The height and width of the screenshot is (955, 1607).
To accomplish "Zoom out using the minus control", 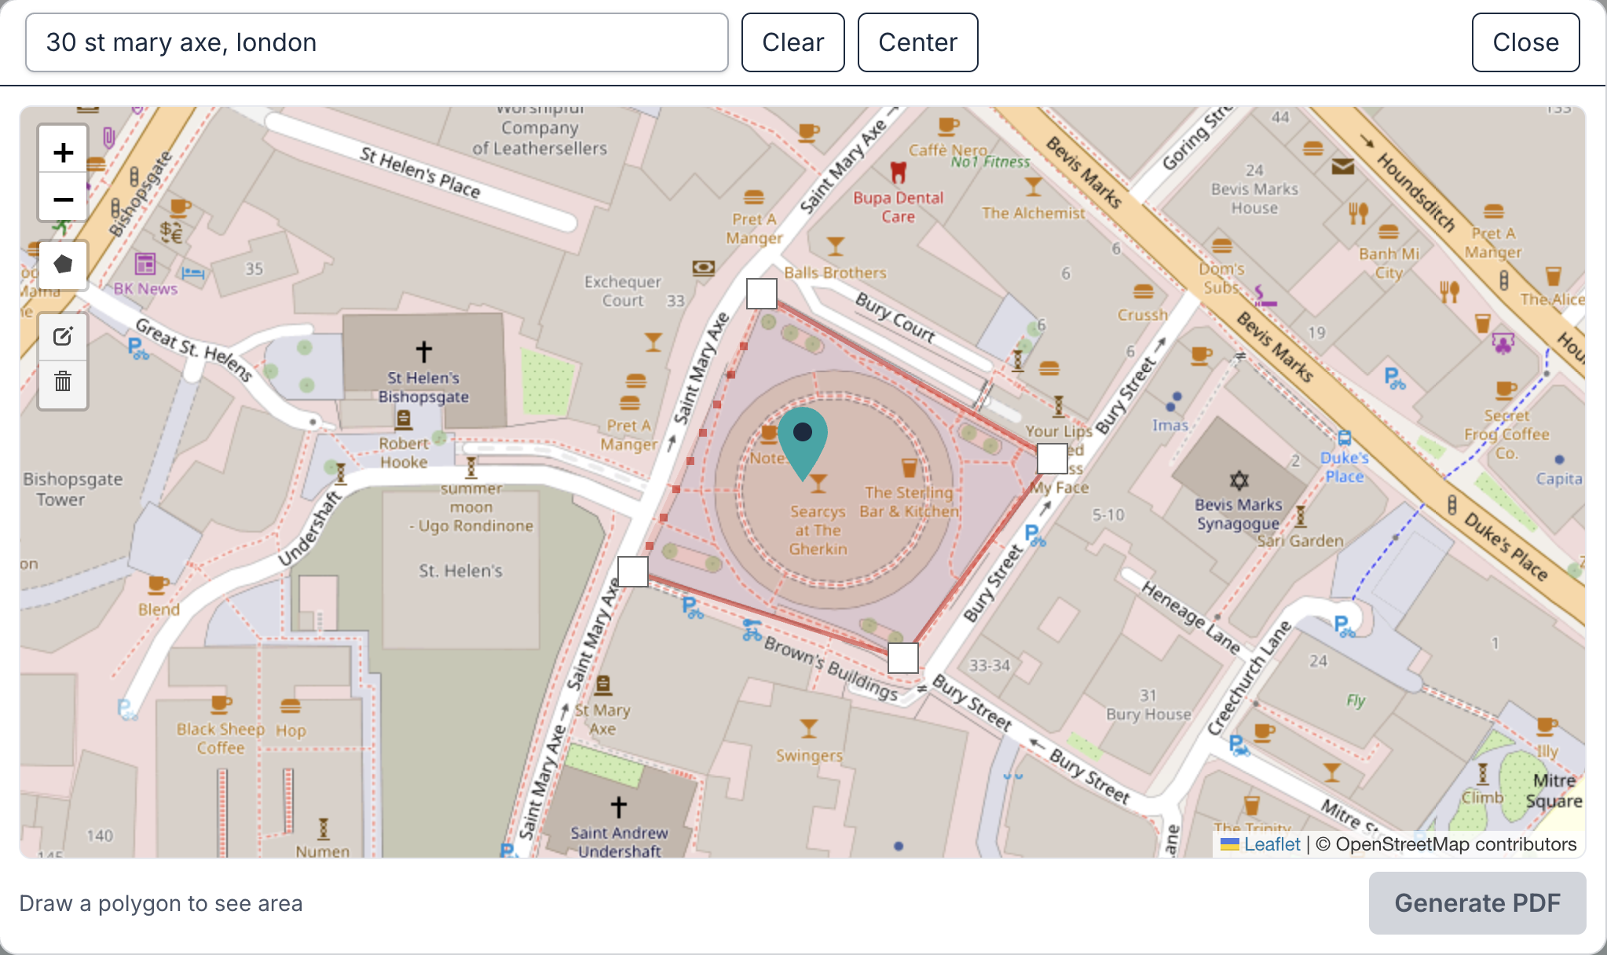I will (62, 199).
